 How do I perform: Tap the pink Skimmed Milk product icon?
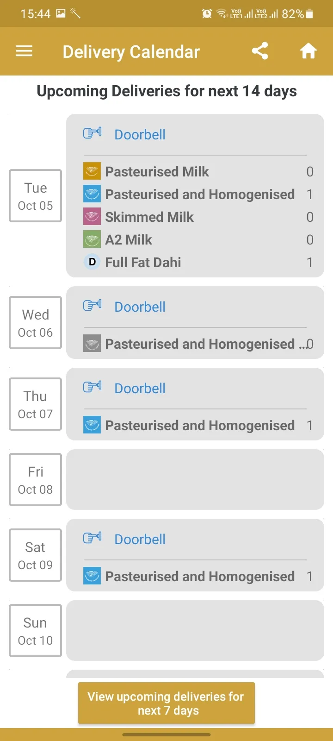(x=92, y=217)
